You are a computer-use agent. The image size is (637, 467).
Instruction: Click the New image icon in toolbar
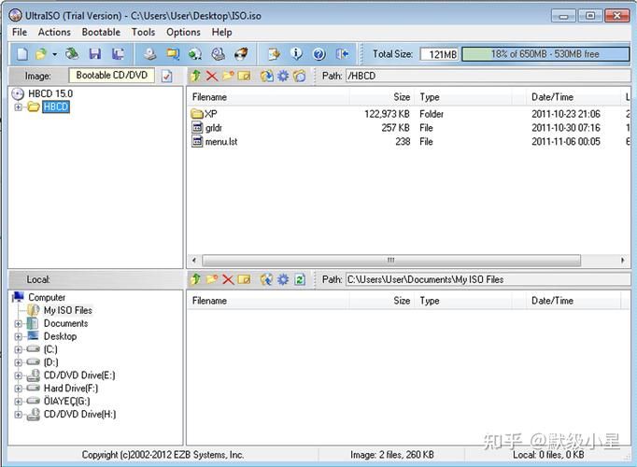(21, 53)
